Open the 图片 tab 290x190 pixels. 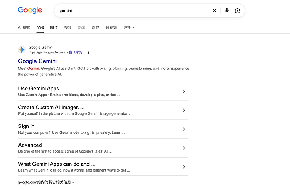pyautogui.click(x=54, y=28)
